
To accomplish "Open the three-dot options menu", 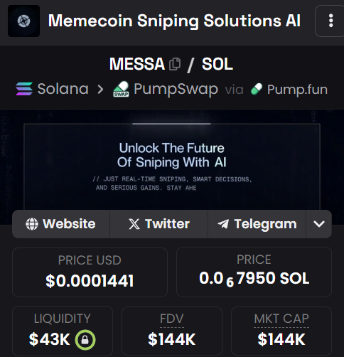I will pos(330,21).
